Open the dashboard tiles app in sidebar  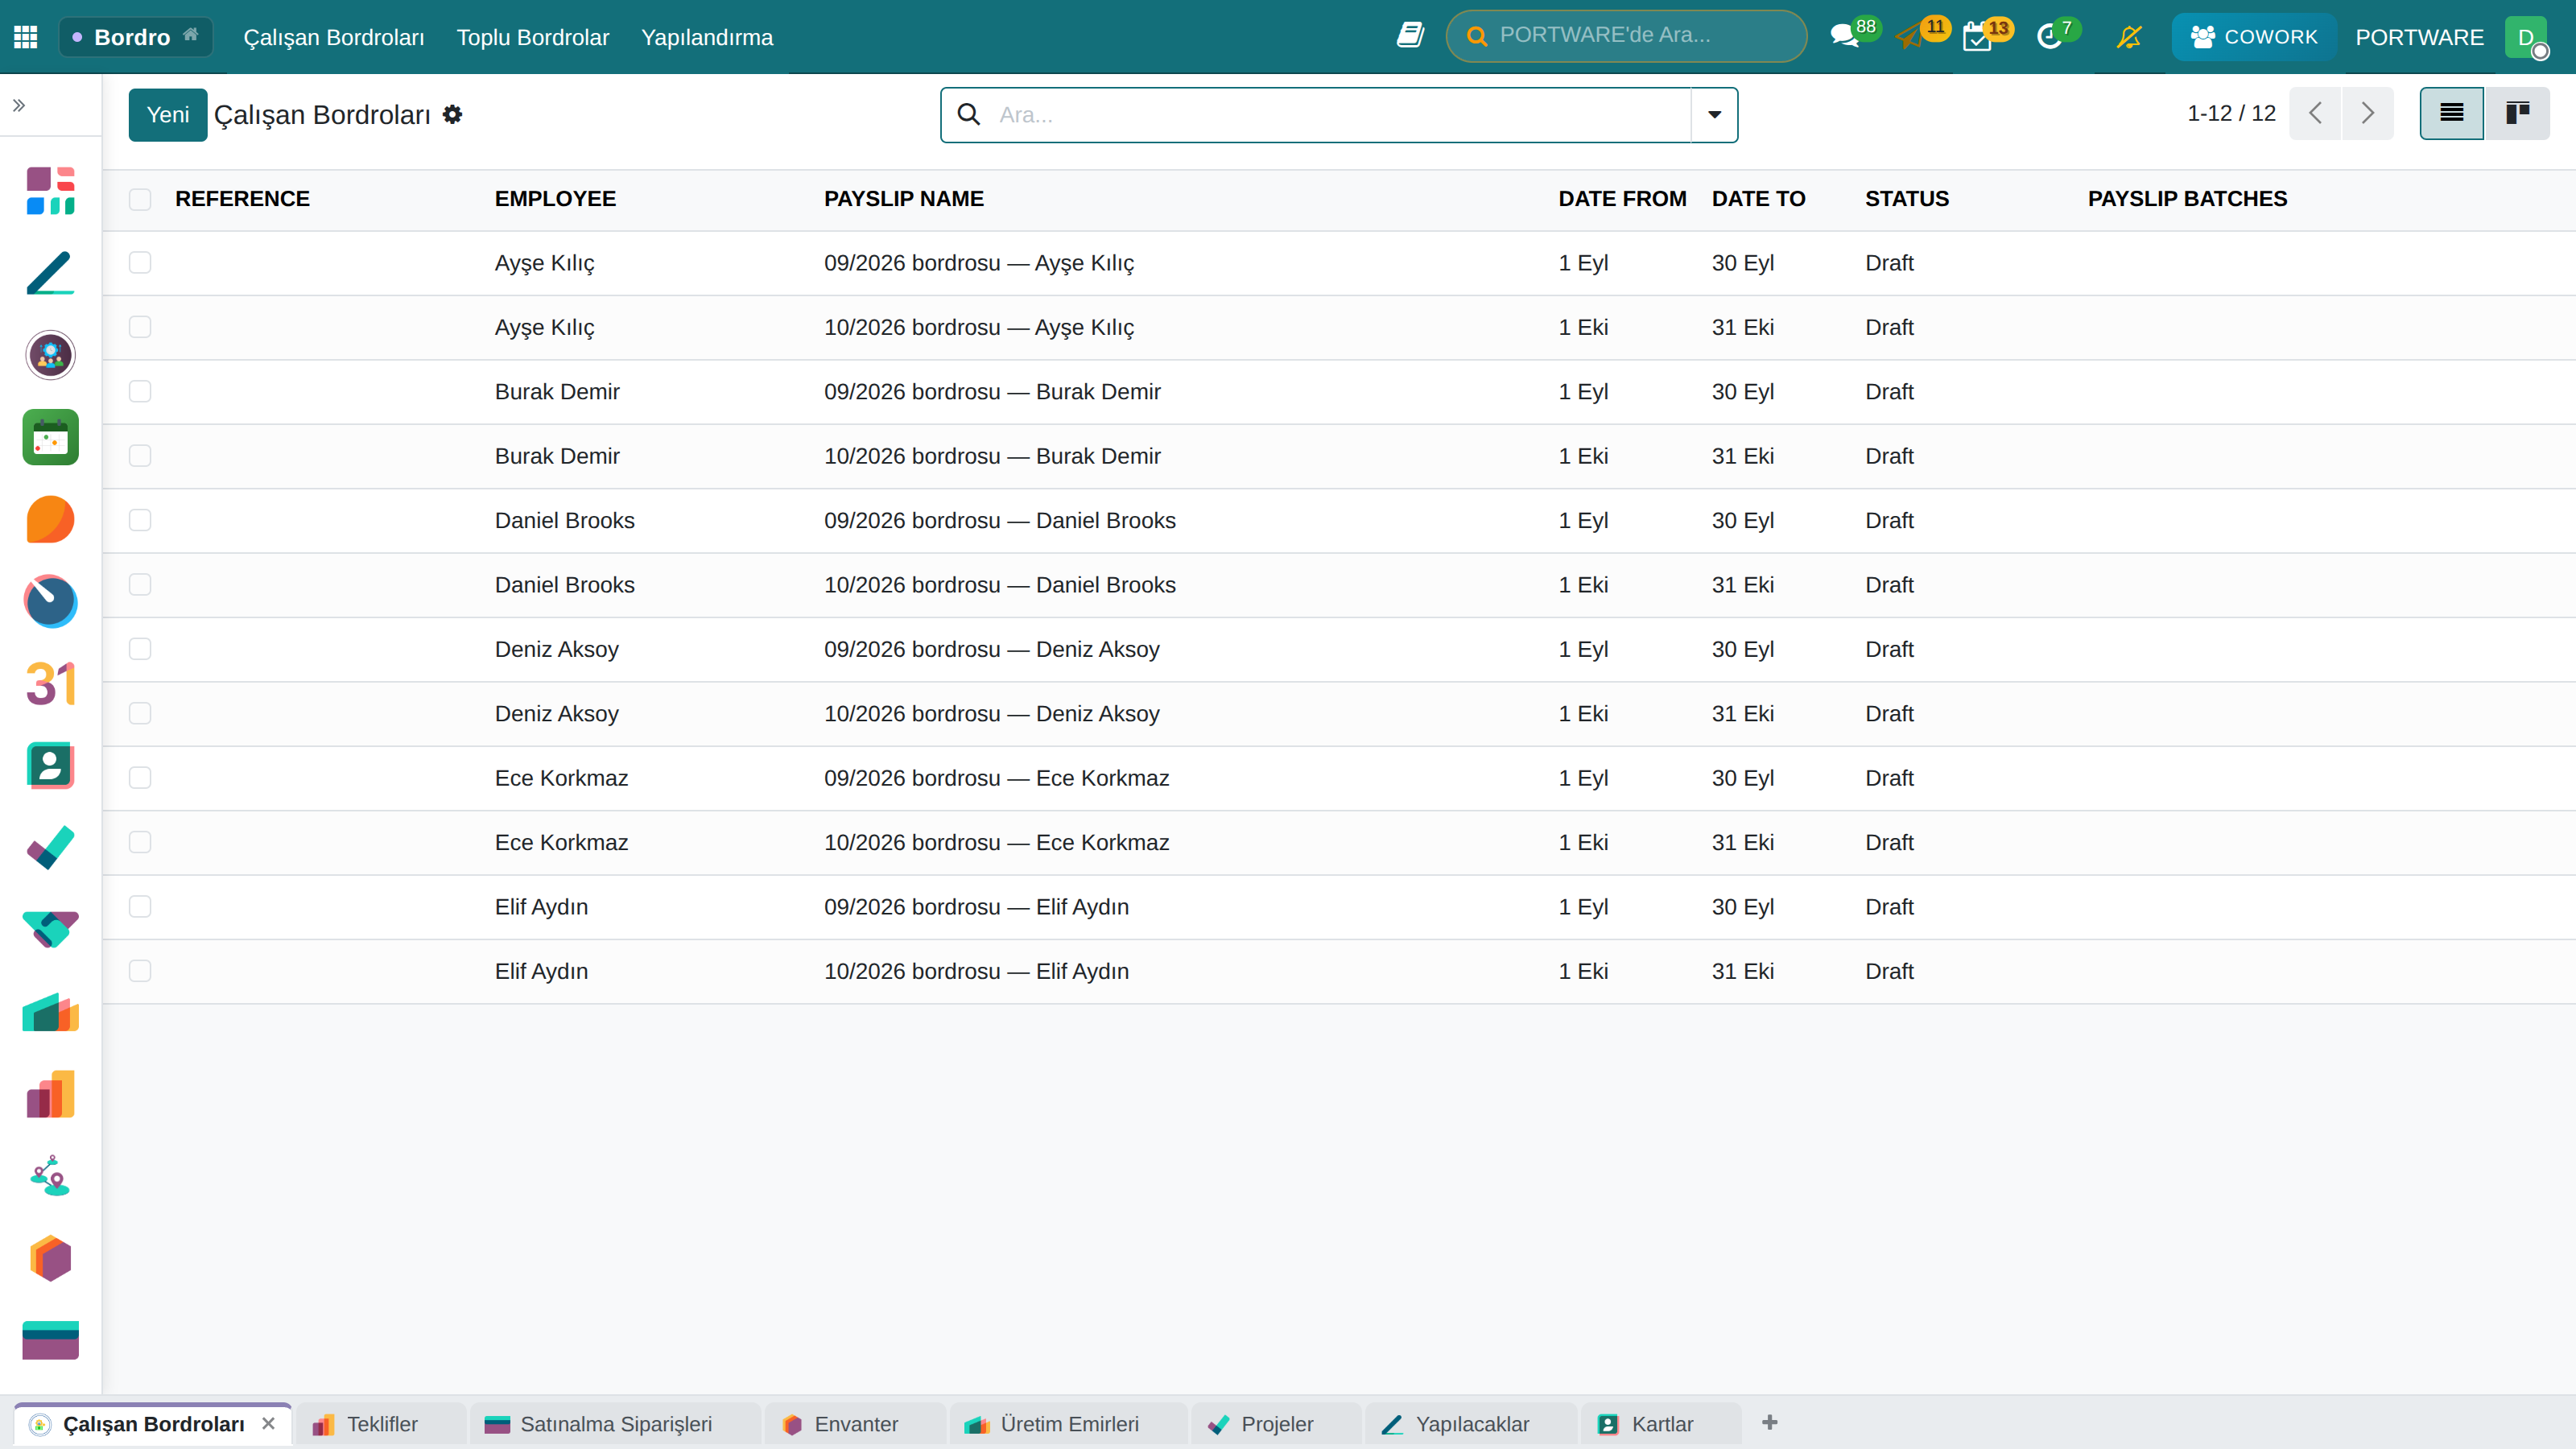50,190
